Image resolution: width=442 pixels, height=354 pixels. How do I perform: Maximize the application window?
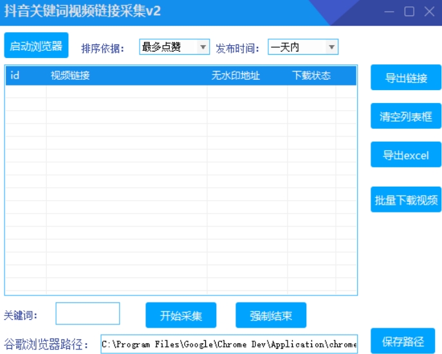tap(409, 12)
